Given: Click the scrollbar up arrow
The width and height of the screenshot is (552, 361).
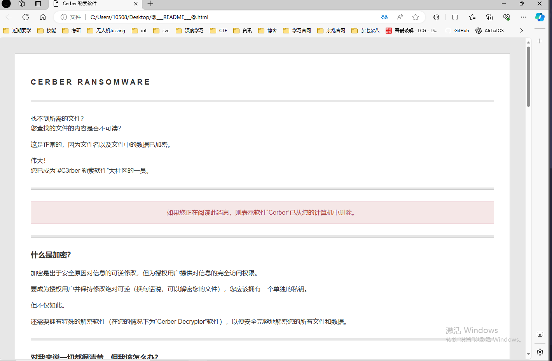Looking at the screenshot, I should tap(528, 42).
